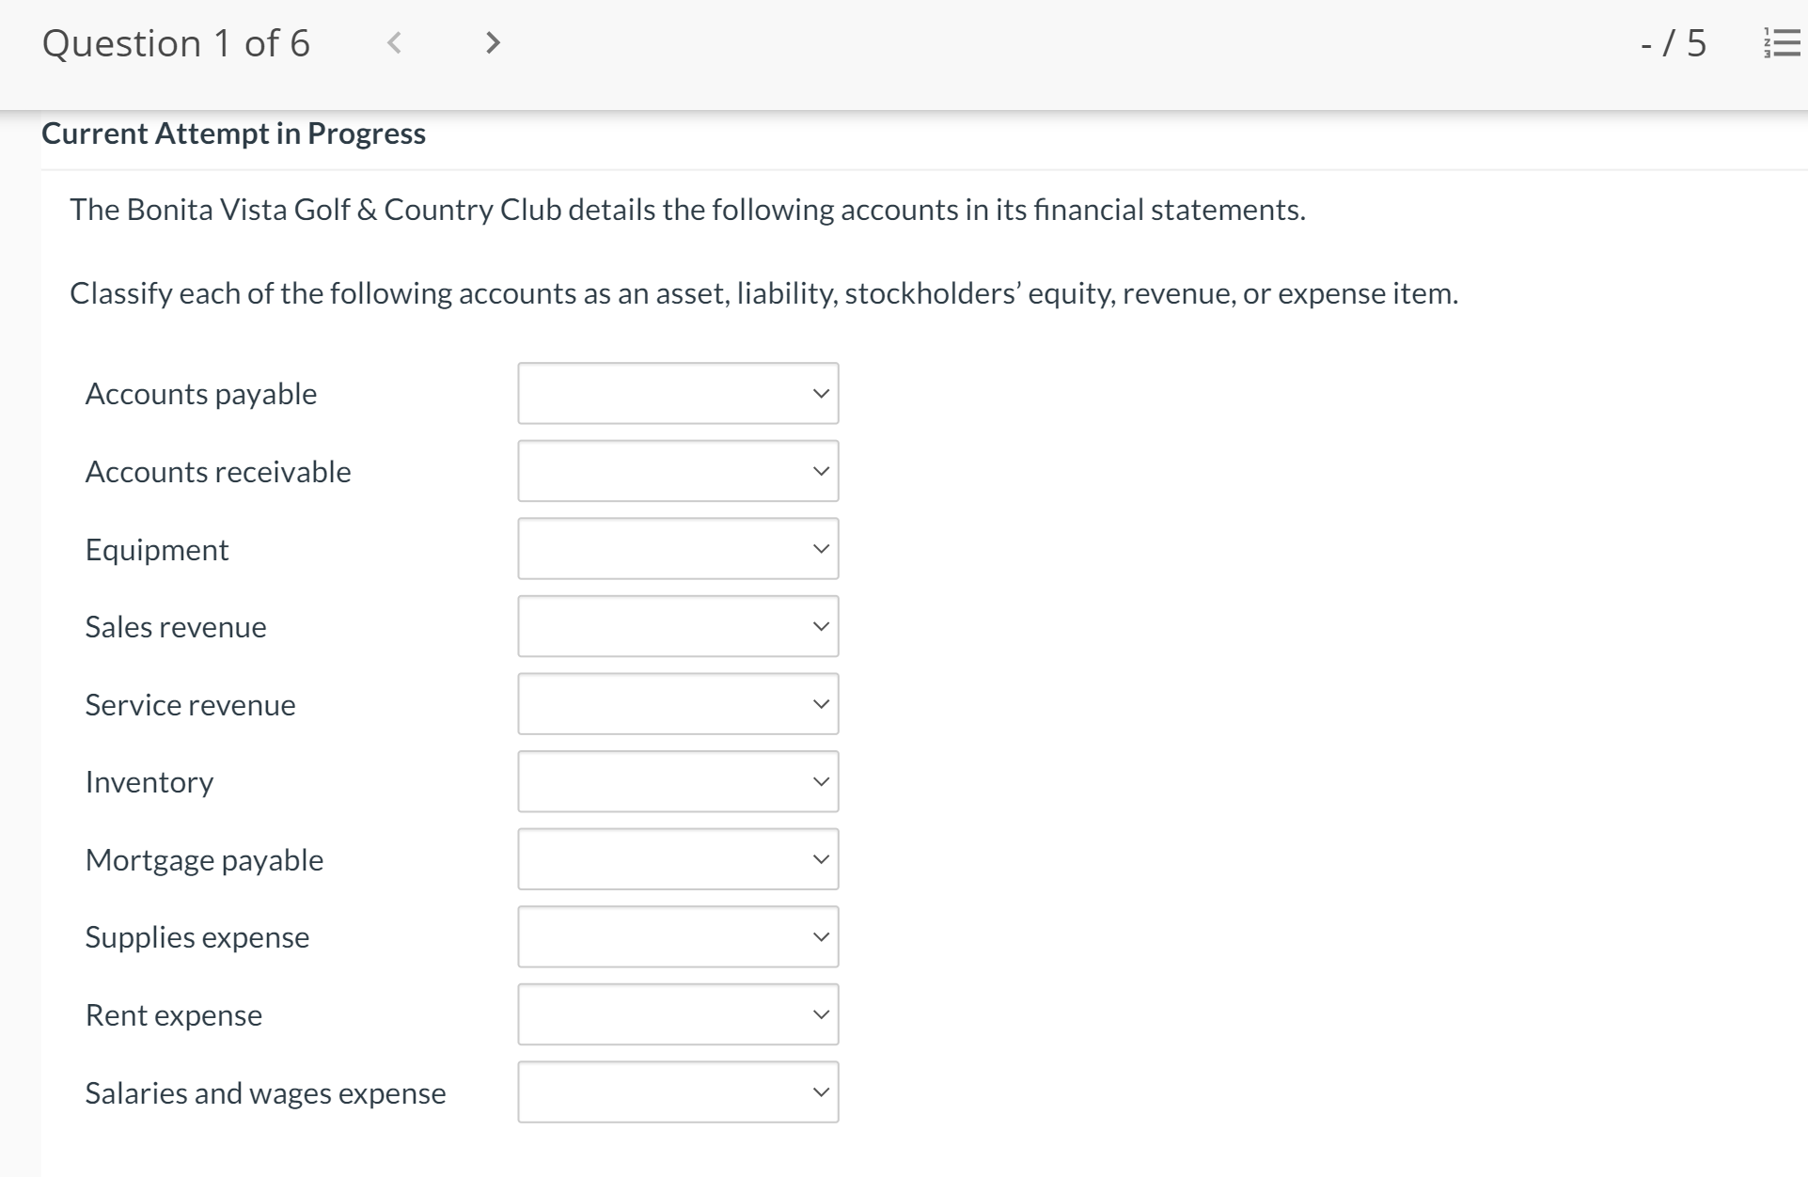Image resolution: width=1808 pixels, height=1177 pixels.
Task: Open the Salaries and wages expense dropdown
Action: point(677,1091)
